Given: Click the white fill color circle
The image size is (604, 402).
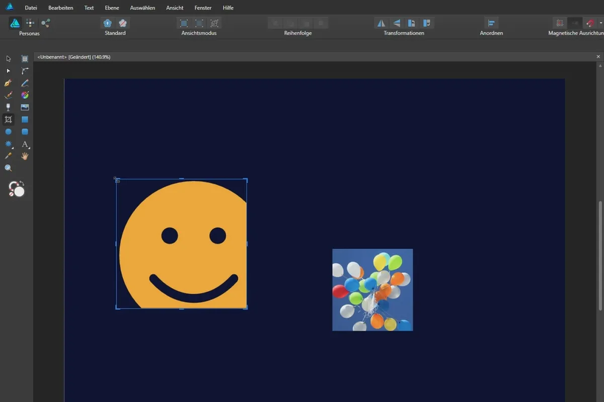Looking at the screenshot, I should click(x=20, y=191).
